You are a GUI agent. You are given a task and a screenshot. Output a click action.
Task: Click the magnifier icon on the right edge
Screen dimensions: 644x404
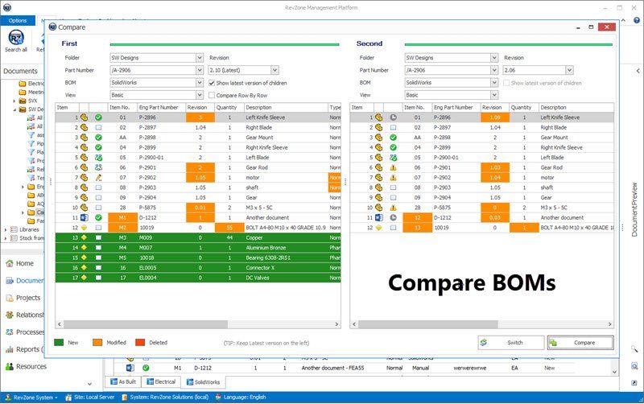coord(634,349)
